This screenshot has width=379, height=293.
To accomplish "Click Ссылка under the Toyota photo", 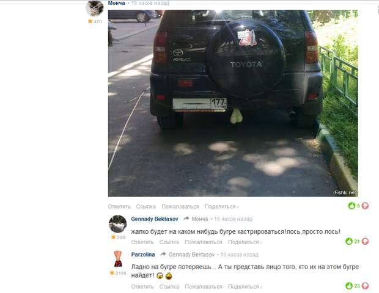I will [145, 206].
